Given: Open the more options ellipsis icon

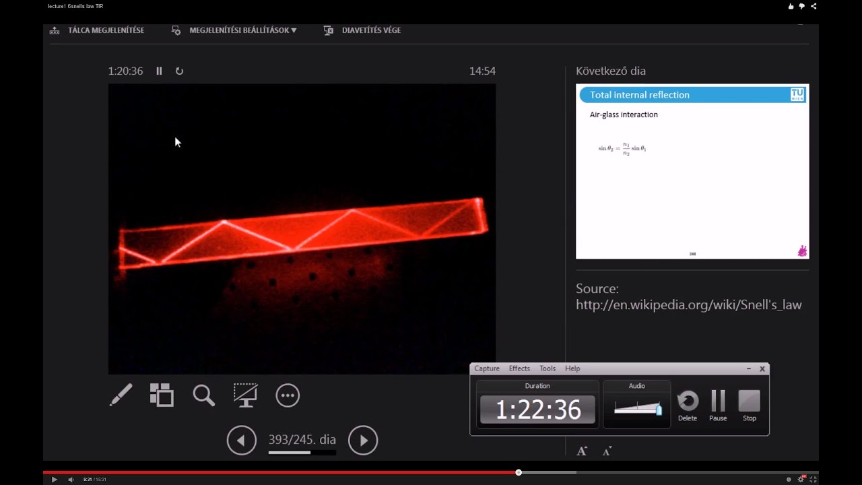Looking at the screenshot, I should pyautogui.click(x=288, y=395).
